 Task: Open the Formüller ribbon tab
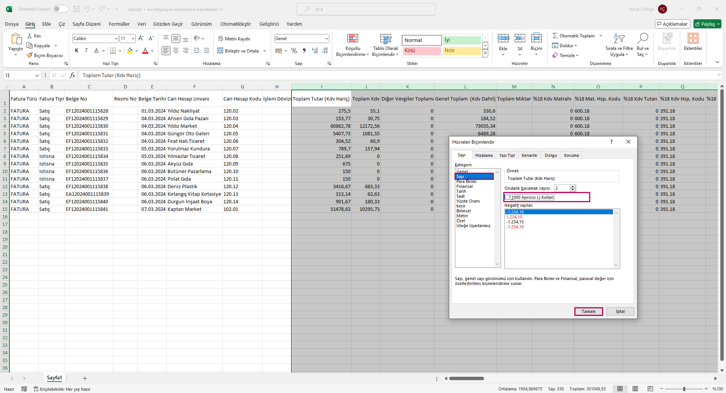(119, 24)
